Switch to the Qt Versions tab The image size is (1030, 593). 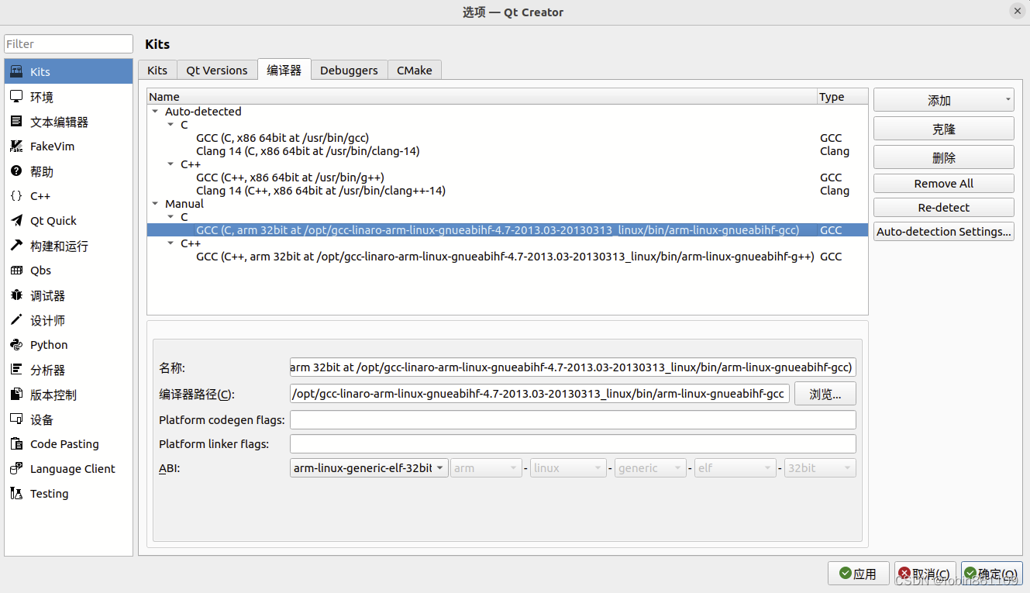click(217, 70)
